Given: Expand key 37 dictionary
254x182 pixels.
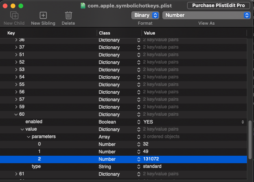Looking at the screenshot, I should click(x=16, y=47).
